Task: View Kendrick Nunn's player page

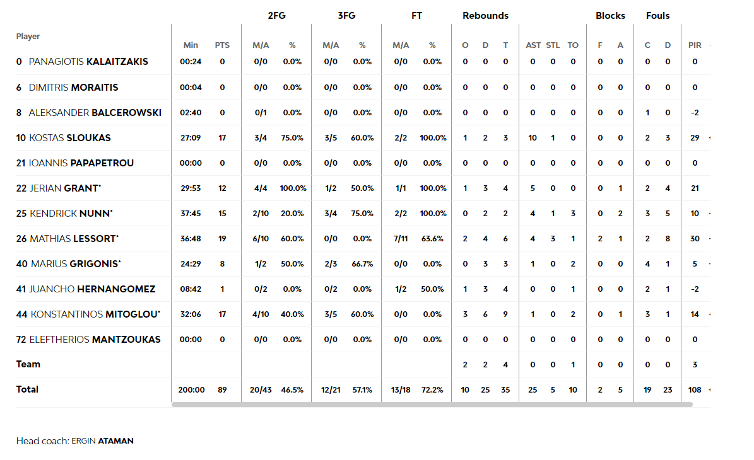Action: (71, 214)
